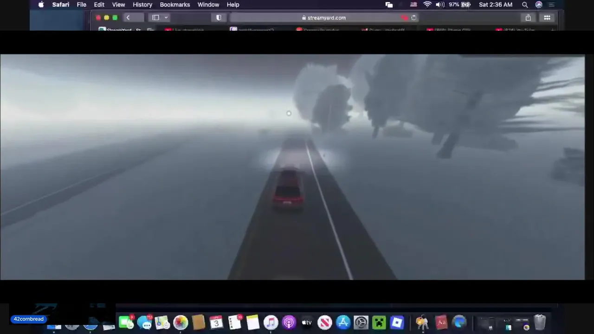
Task: Open Safari privacy report shield
Action: coord(219,18)
